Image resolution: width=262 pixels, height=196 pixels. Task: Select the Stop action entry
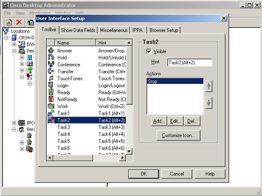[x=175, y=81]
